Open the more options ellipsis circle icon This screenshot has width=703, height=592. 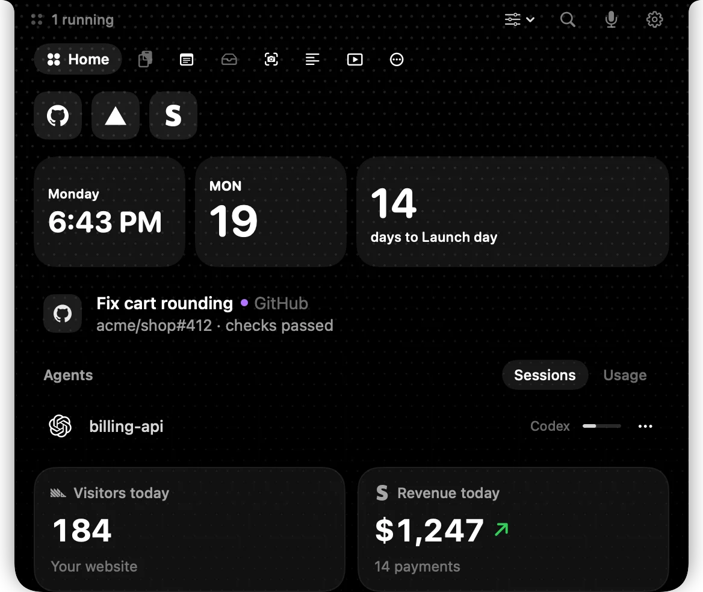(397, 60)
